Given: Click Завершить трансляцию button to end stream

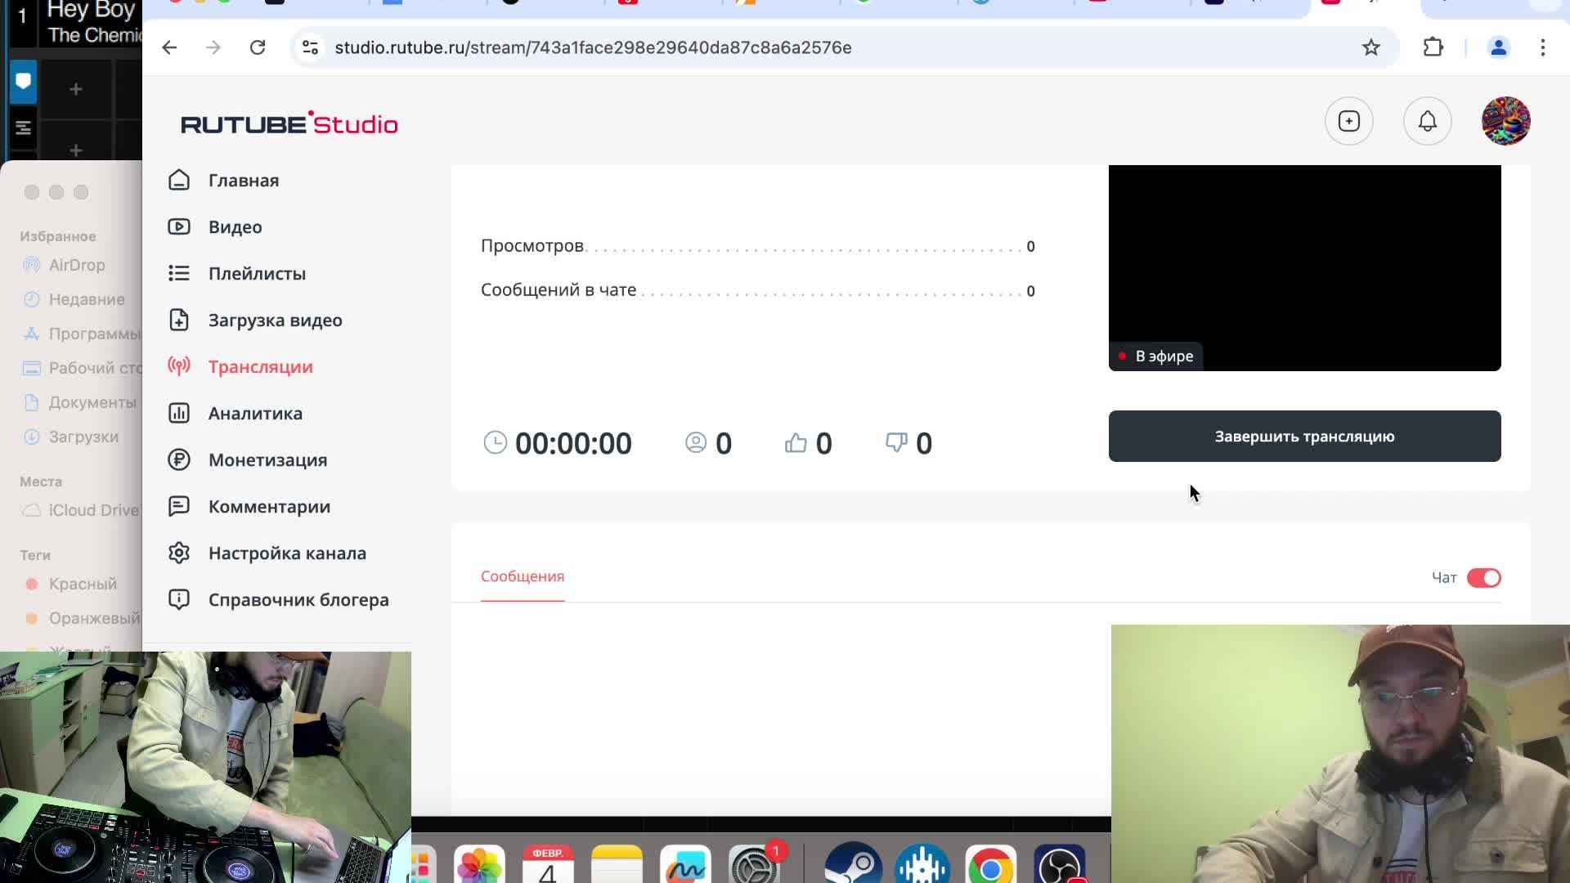Looking at the screenshot, I should click(1305, 436).
